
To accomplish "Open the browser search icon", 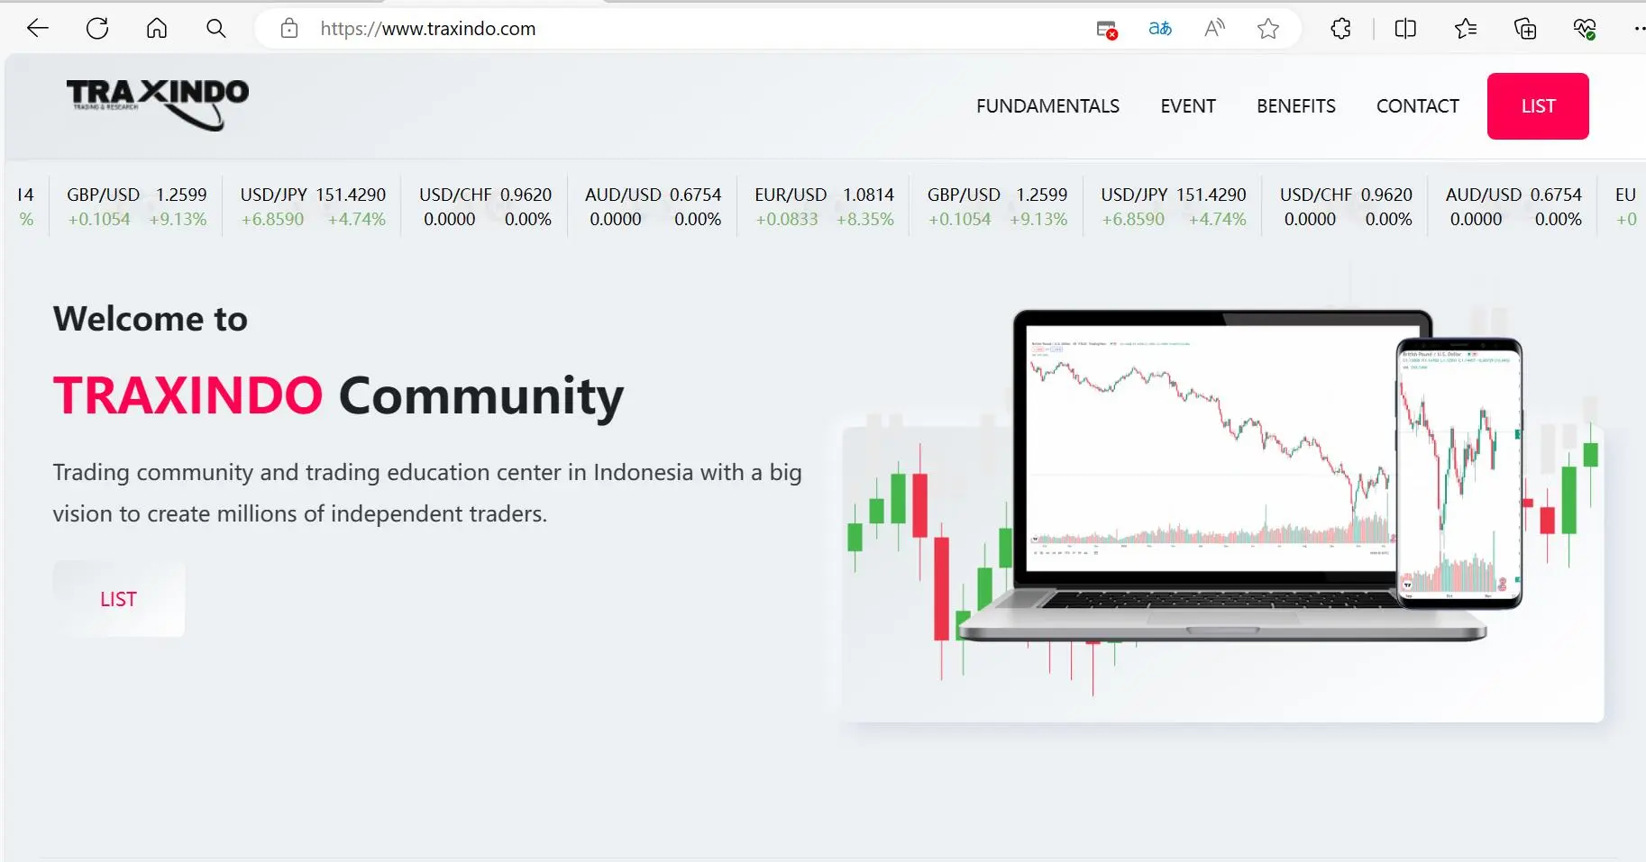I will 216,29.
